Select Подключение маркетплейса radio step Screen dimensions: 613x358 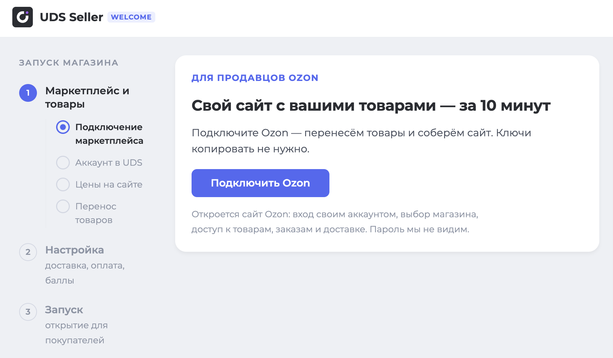(63, 127)
